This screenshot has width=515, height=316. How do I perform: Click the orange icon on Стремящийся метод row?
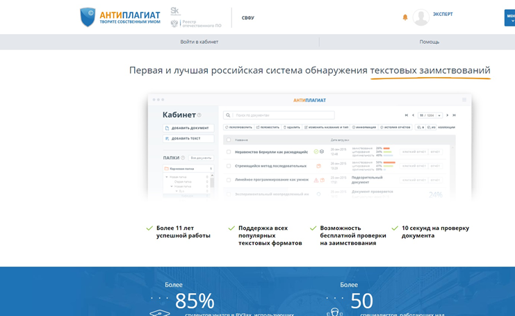(x=318, y=166)
